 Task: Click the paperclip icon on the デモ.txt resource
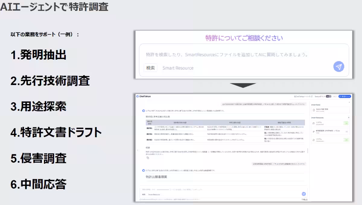pos(314,132)
